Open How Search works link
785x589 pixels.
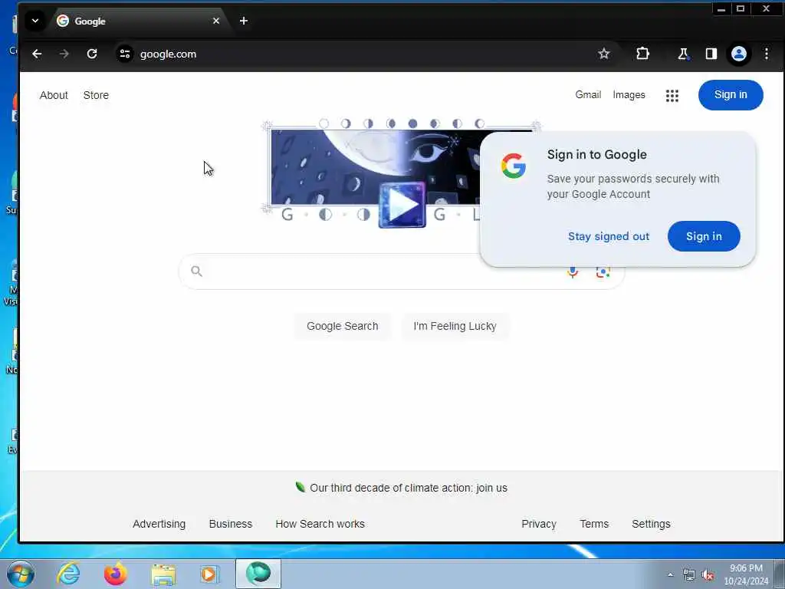coord(320,524)
